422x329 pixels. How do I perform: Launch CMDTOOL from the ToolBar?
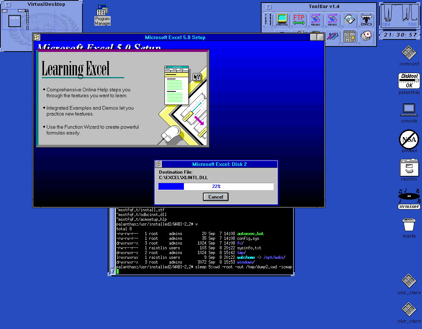[x=282, y=20]
